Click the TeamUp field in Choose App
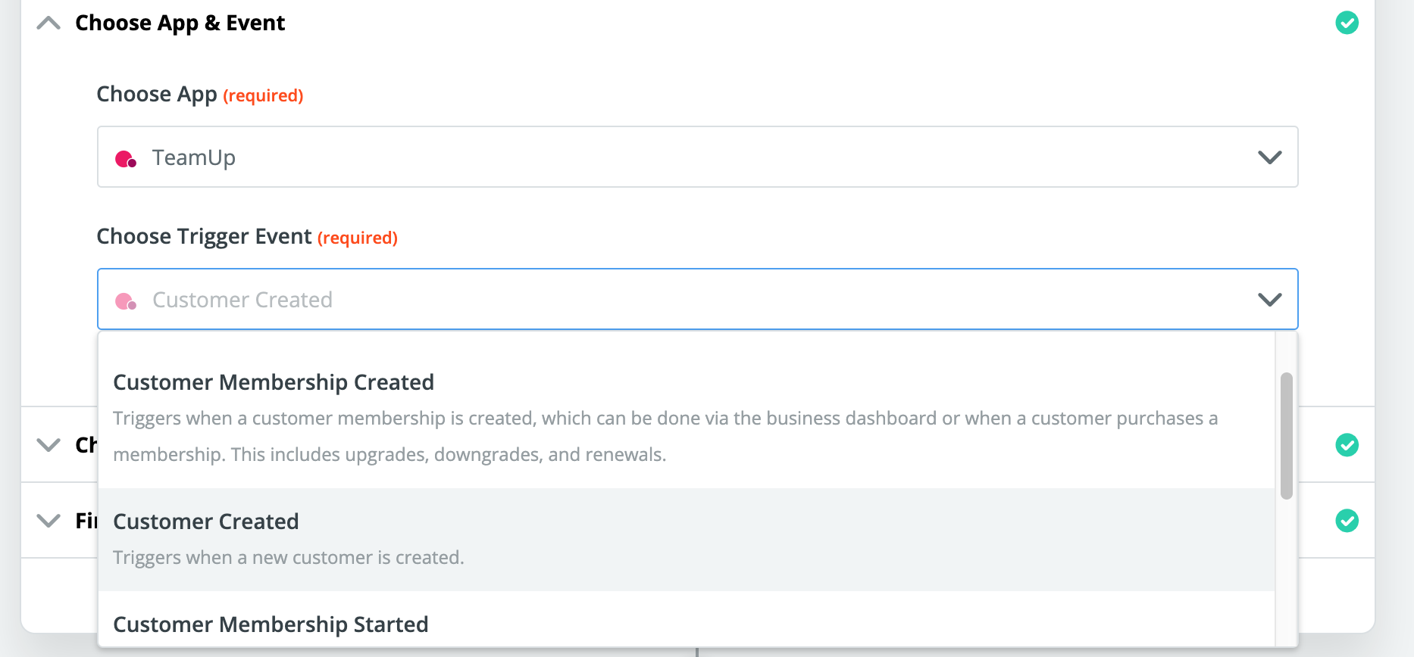 682,157
